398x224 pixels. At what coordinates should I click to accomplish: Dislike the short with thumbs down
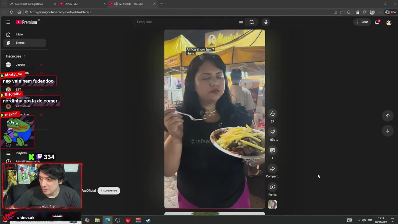click(x=272, y=132)
